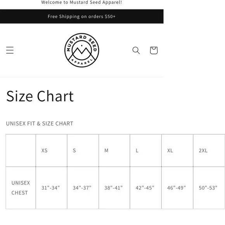Click the 31"-34" chest measurement cell
Image resolution: width=225 pixels, height=225 pixels.
point(51,188)
